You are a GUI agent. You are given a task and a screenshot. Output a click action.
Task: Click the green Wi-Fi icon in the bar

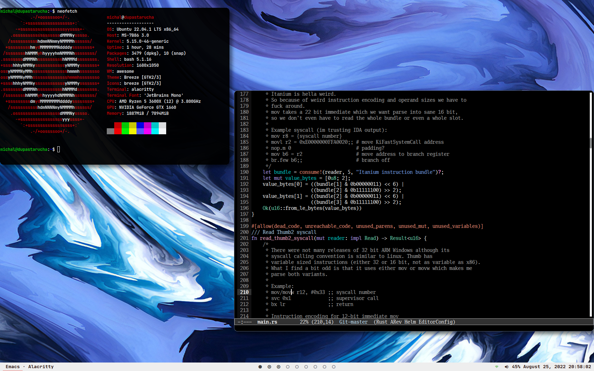pyautogui.click(x=497, y=367)
